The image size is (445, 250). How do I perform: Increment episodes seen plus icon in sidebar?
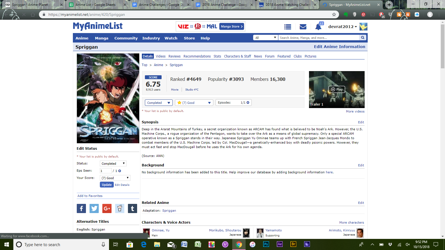tap(120, 171)
